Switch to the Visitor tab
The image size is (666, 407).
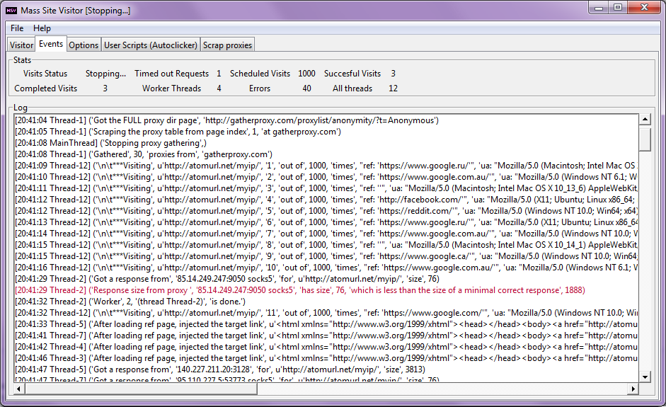[x=21, y=45]
